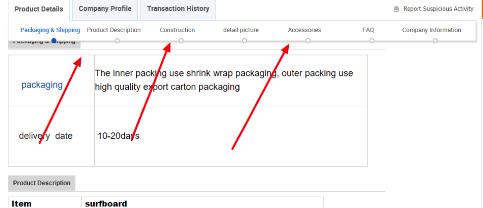Click the filled blue dot under Packaging & Shipping

pyautogui.click(x=54, y=41)
